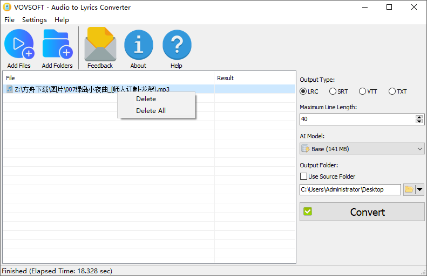427x276 pixels.
Task: Click the Result column header
Action: pyautogui.click(x=255, y=78)
